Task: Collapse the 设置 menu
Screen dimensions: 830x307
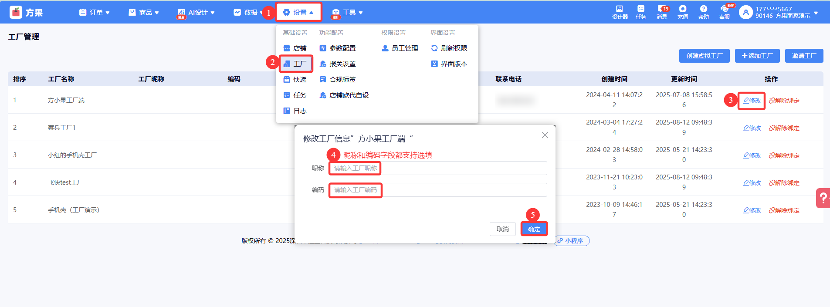Action: [x=298, y=12]
